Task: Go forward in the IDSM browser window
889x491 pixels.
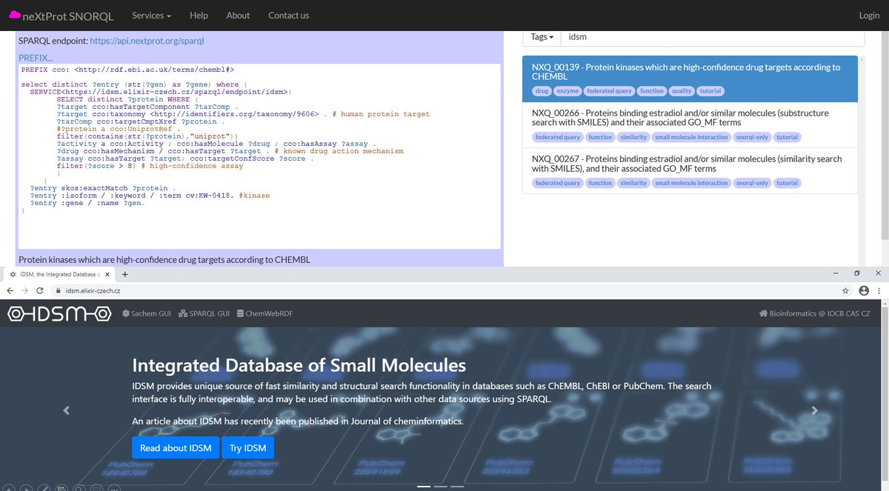Action: point(25,291)
